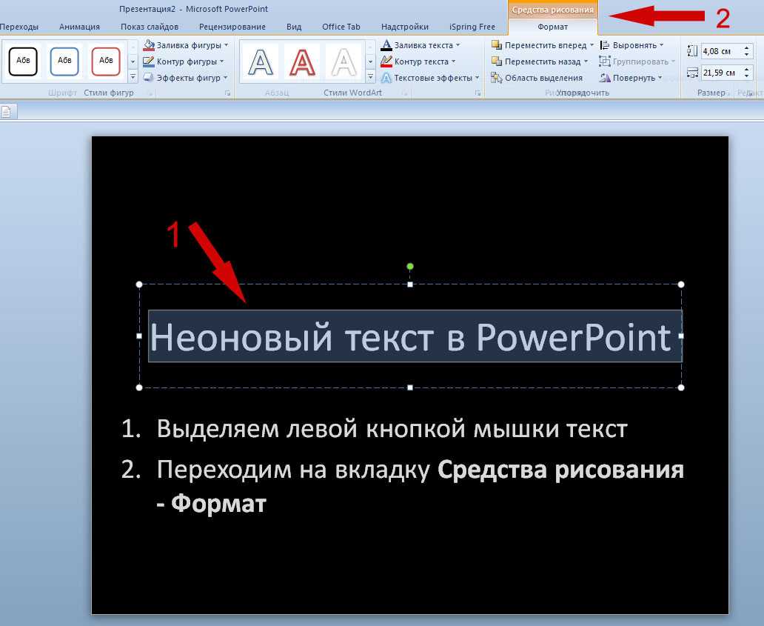Click the text fill color swatch Заливка текста
Image resolution: width=764 pixels, height=626 pixels.
[386, 45]
